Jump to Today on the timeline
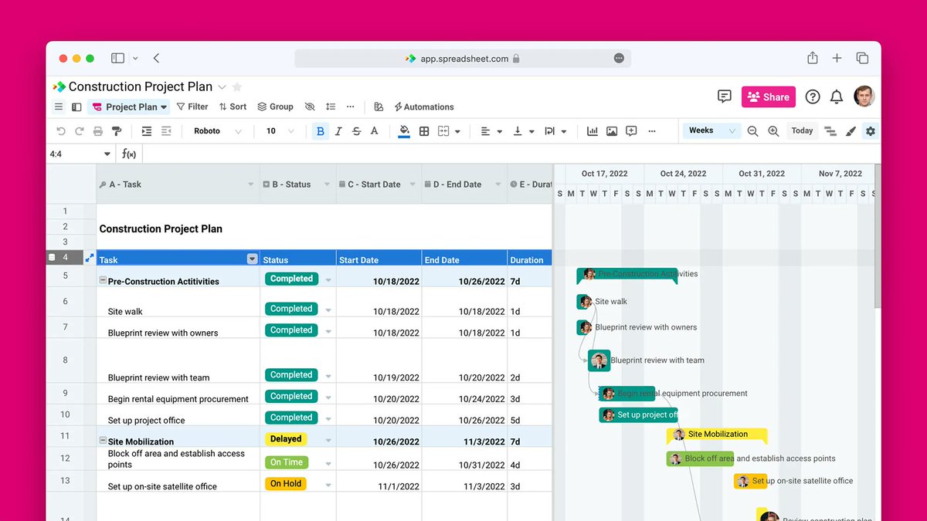Image resolution: width=927 pixels, height=521 pixels. (801, 130)
